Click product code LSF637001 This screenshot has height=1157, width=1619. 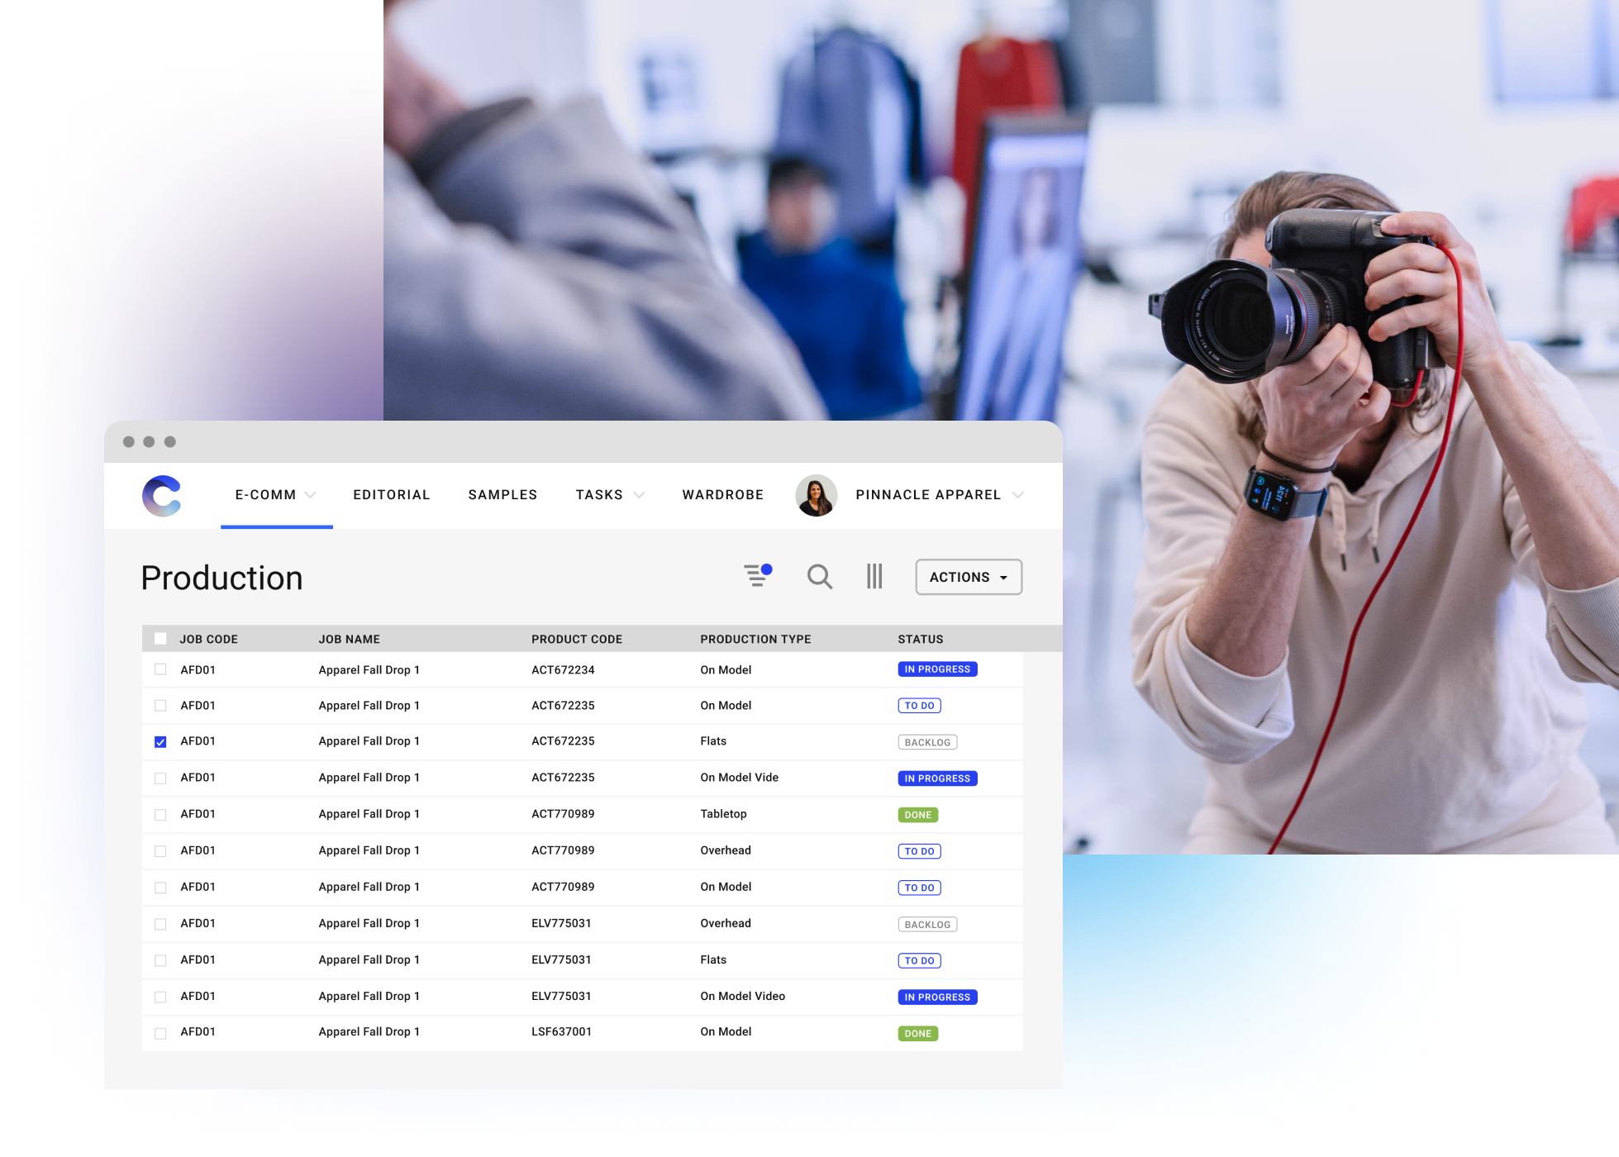coord(561,1031)
